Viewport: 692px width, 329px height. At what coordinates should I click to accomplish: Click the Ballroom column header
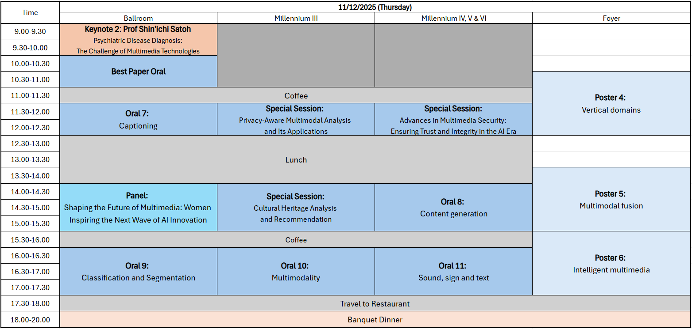tap(138, 18)
